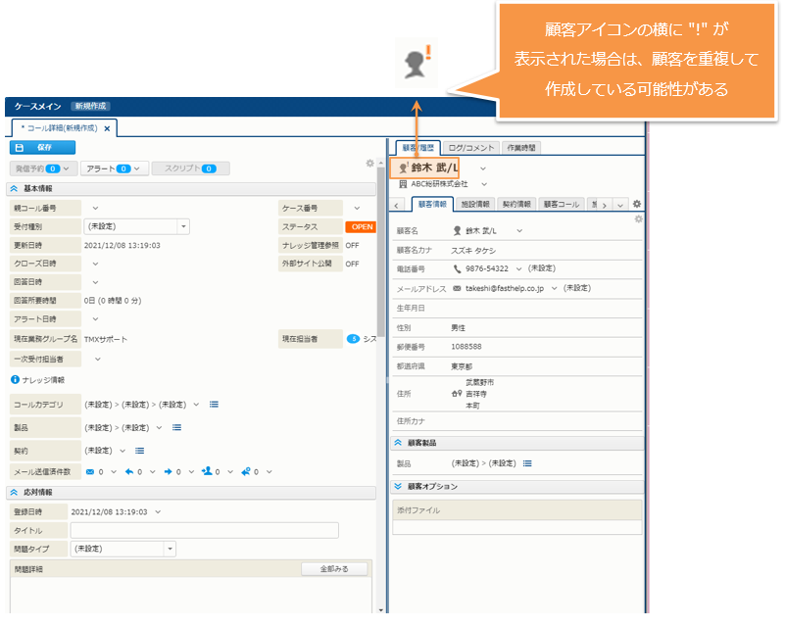Click the building icon beside ABC総研株式会社
785x627 pixels.
click(x=403, y=184)
